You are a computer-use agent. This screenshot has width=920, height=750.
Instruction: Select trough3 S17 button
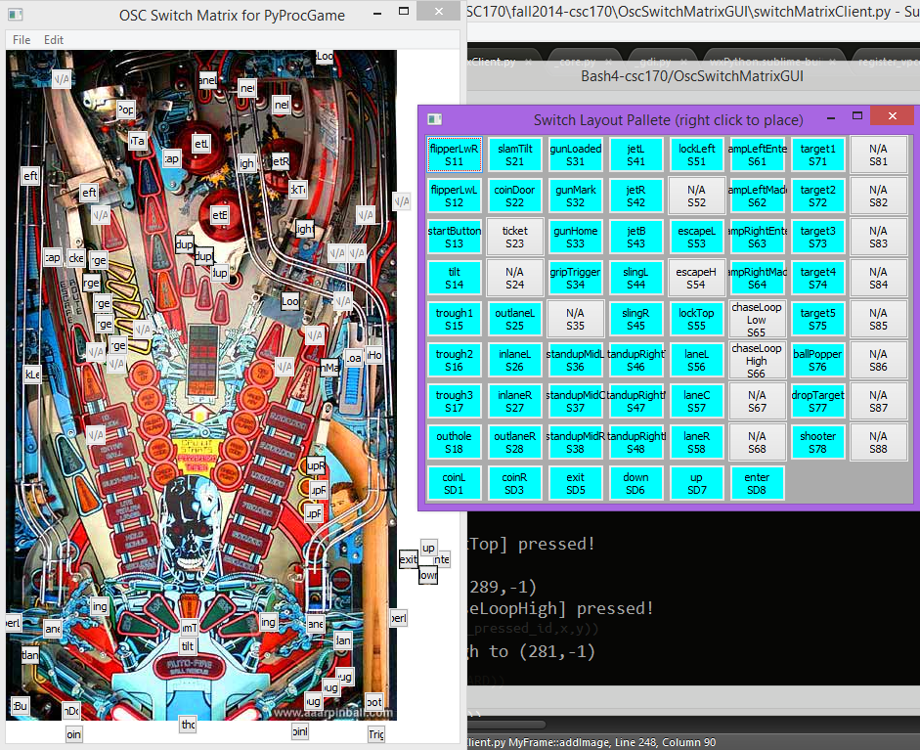[x=454, y=402]
